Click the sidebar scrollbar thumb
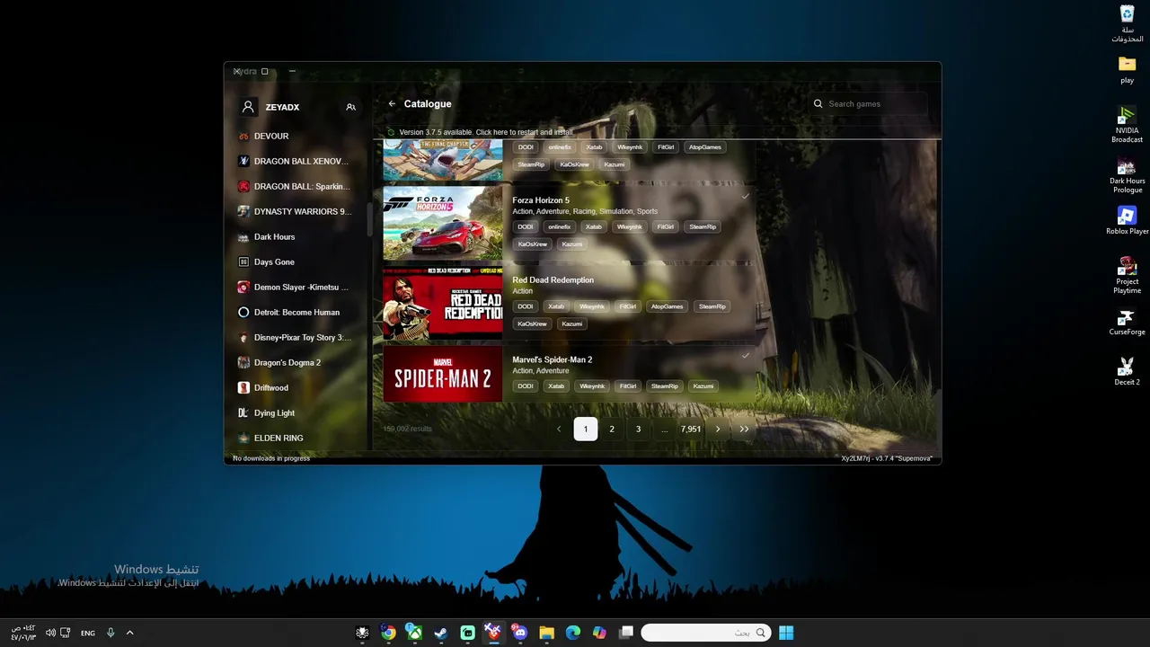Viewport: 1150px width, 647px height. [370, 220]
